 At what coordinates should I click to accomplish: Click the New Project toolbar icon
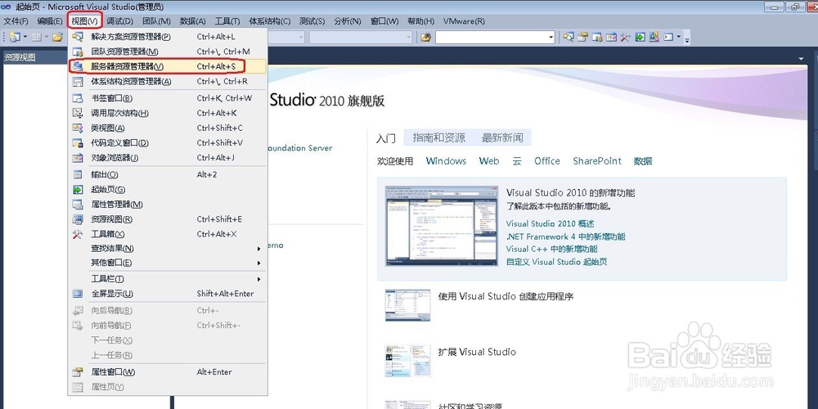click(14, 37)
